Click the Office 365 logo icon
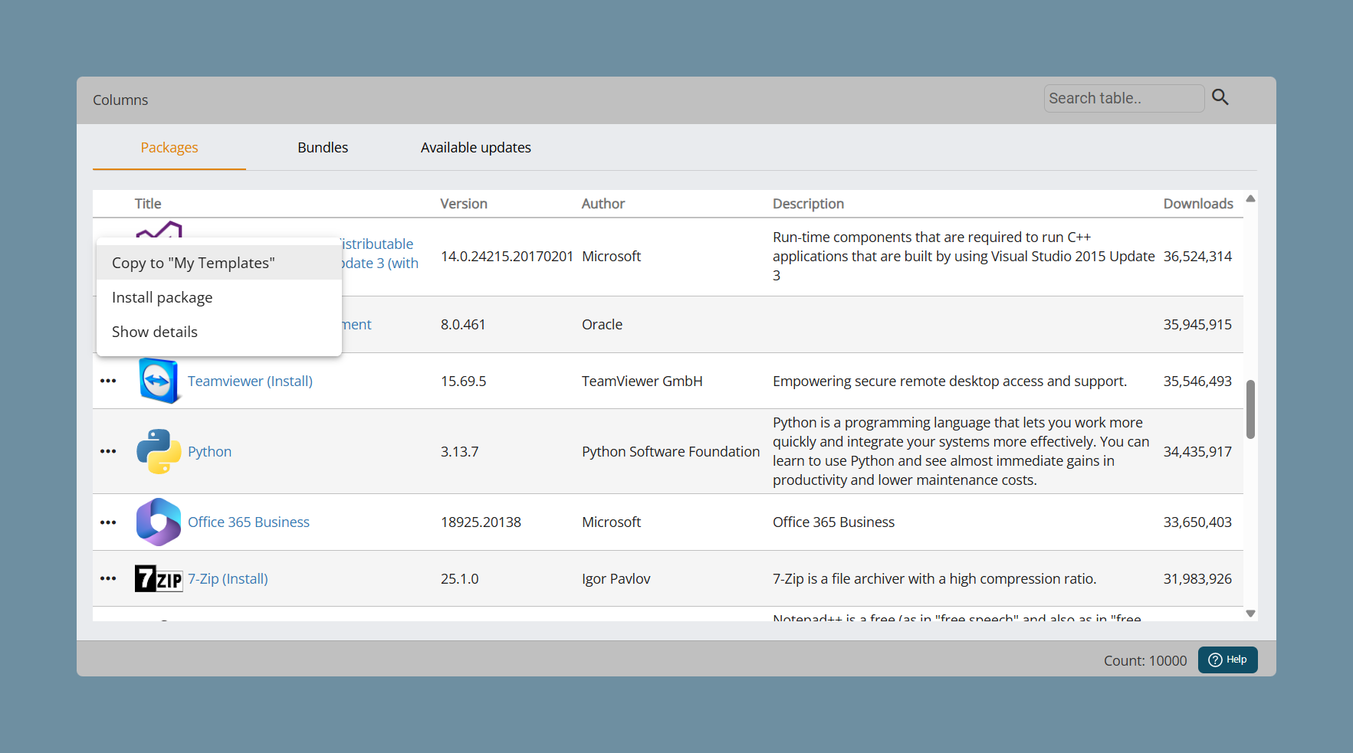Viewport: 1353px width, 753px height. point(159,522)
